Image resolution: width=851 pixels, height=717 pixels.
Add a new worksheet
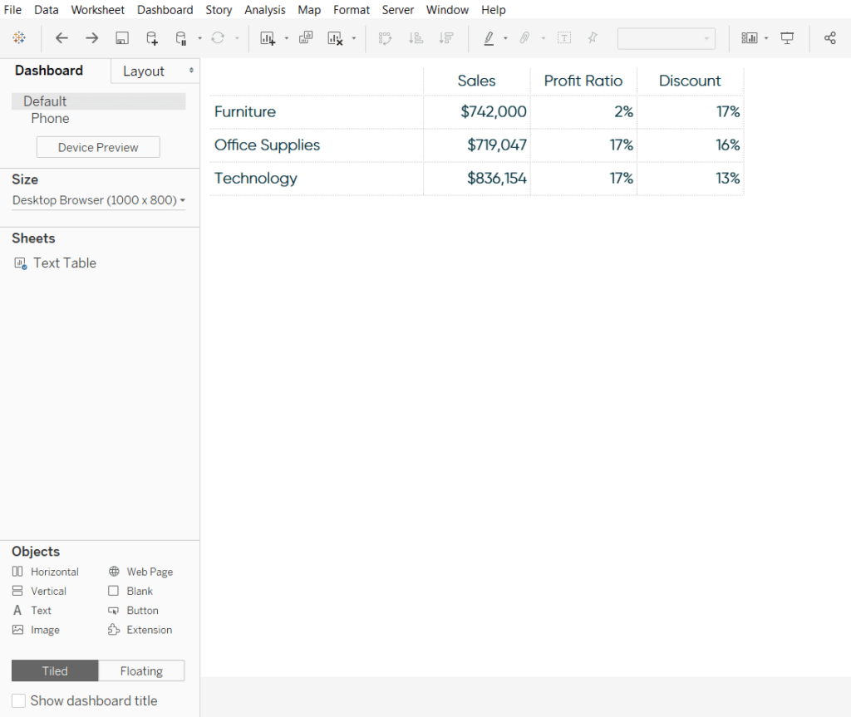click(268, 37)
